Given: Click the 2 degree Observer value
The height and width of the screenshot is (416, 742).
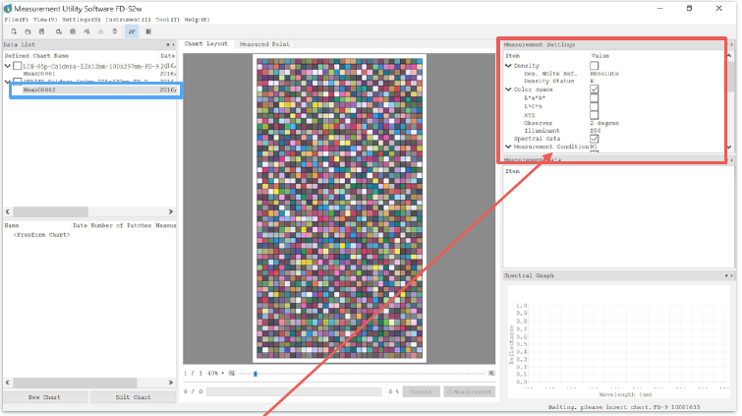Looking at the screenshot, I should coord(604,123).
